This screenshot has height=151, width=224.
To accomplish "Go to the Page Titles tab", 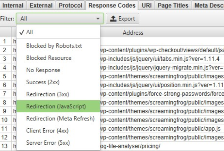I will point(173,5).
